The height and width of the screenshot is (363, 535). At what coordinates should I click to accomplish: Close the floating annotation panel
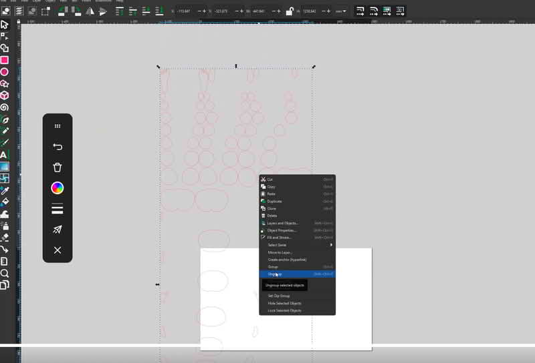(58, 250)
